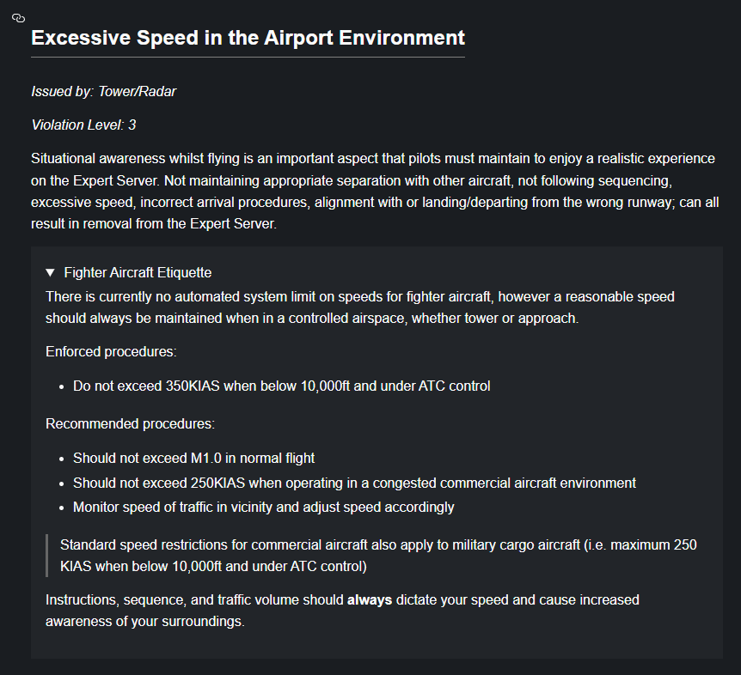
Task: Click the bold word 'always'
Action: [x=370, y=599]
